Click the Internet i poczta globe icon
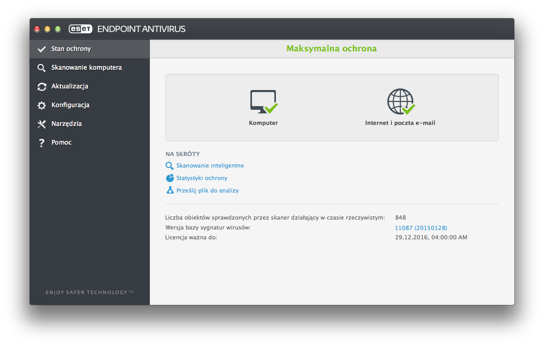The image size is (544, 346). pyautogui.click(x=401, y=101)
